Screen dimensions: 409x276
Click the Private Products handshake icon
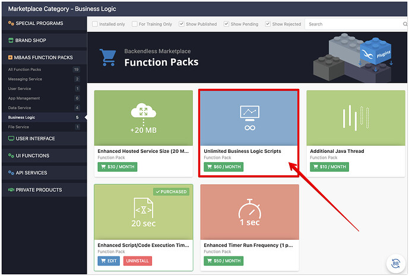(x=11, y=190)
